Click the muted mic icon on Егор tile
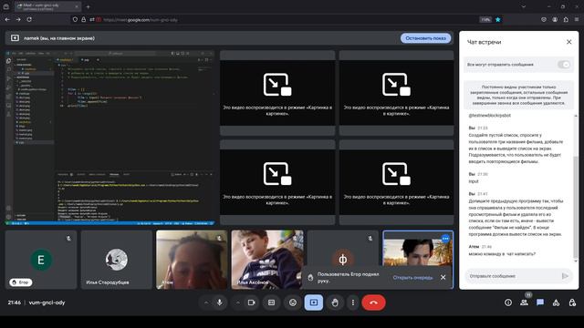 68,239
